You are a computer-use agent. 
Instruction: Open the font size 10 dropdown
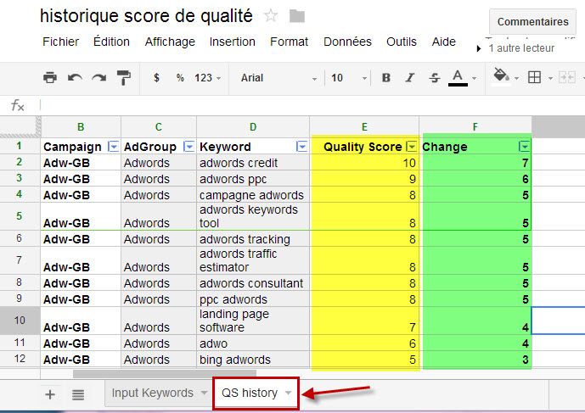tap(348, 77)
